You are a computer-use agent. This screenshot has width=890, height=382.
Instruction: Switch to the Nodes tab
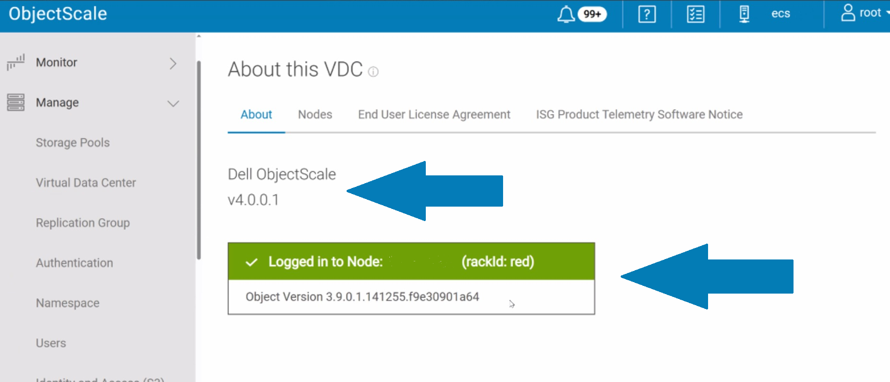point(315,114)
